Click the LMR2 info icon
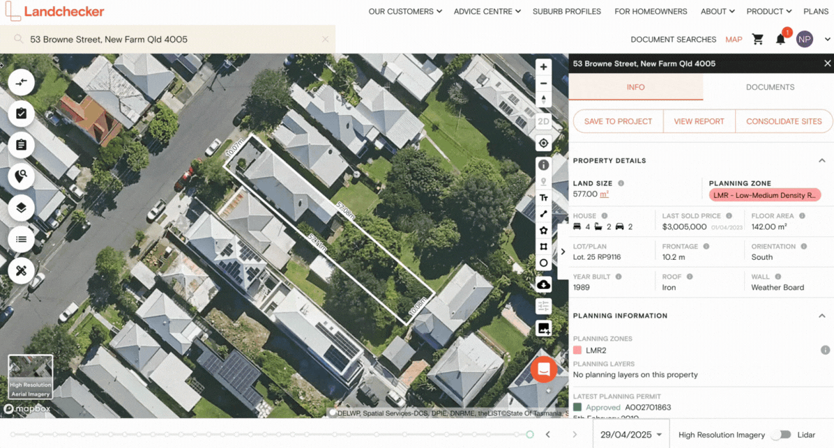Image resolution: width=834 pixels, height=448 pixels. click(825, 350)
